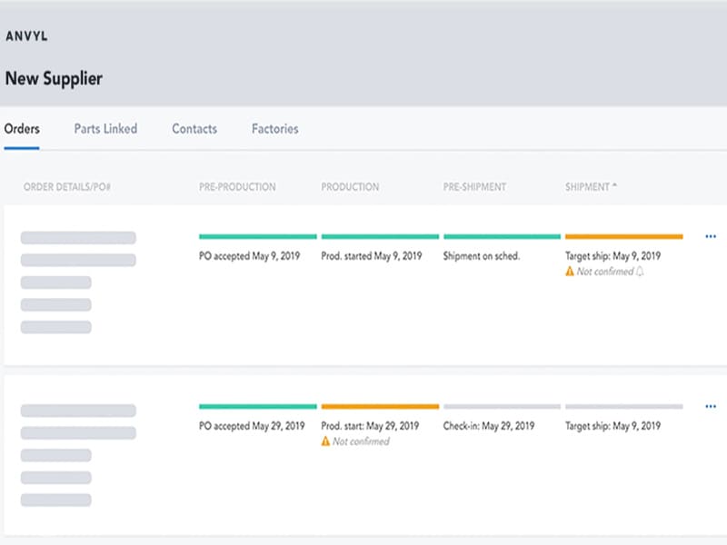
Task: Open the first order's three-dot menu
Action: [711, 237]
